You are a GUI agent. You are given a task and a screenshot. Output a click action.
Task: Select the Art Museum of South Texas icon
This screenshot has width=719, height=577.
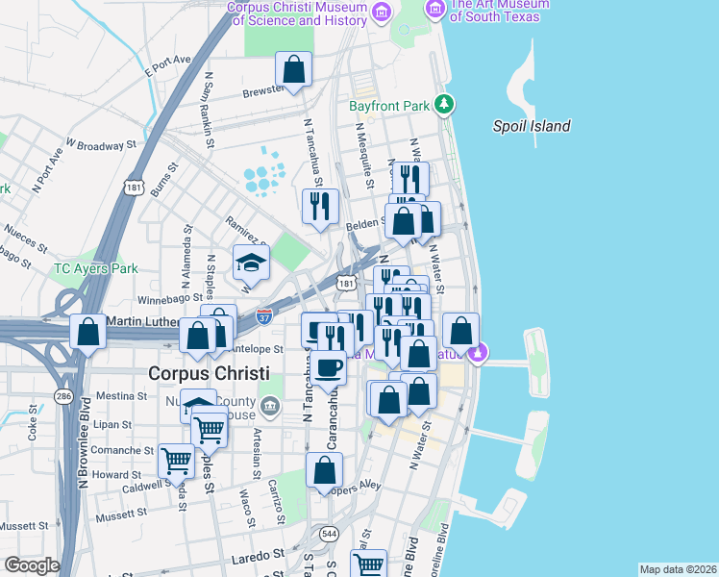(x=435, y=10)
